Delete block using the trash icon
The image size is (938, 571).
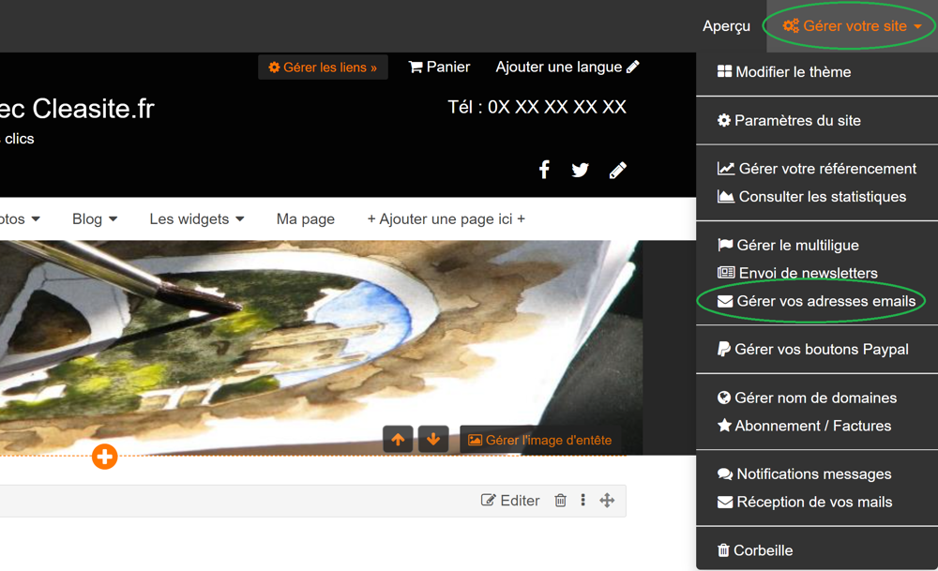(560, 501)
